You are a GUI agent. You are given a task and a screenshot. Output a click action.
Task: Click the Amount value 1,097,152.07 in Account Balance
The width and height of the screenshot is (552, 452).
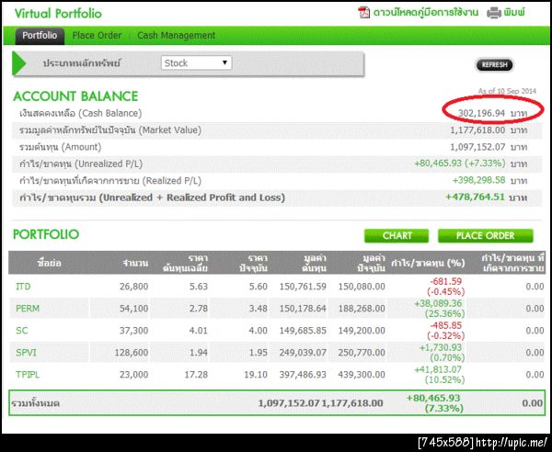coord(477,147)
